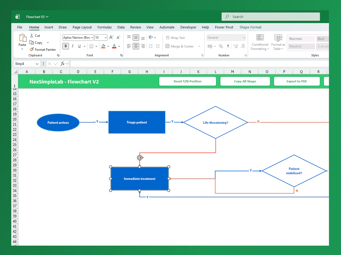Click the Orientation text angle icon
Screen dimensions: 341x255
point(151,38)
